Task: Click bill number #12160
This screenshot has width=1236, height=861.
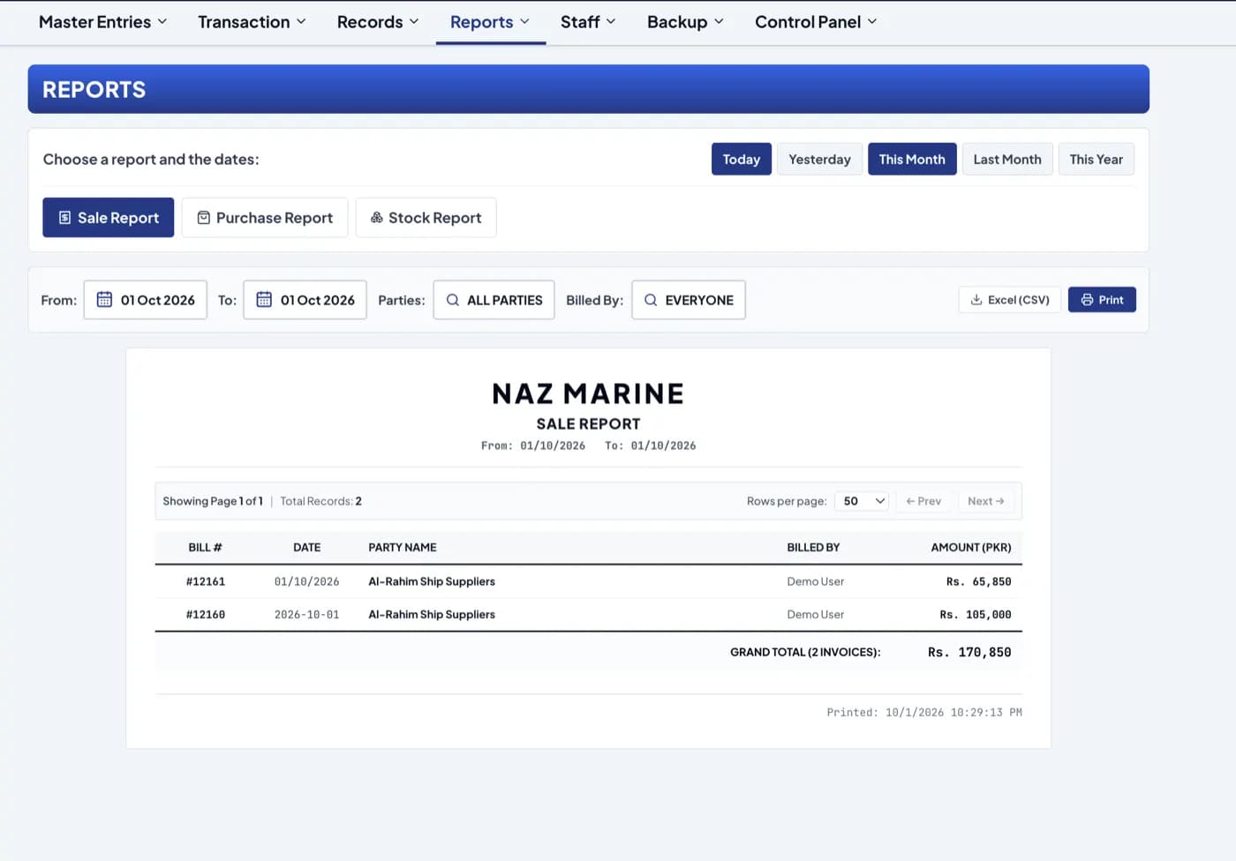Action: tap(206, 614)
